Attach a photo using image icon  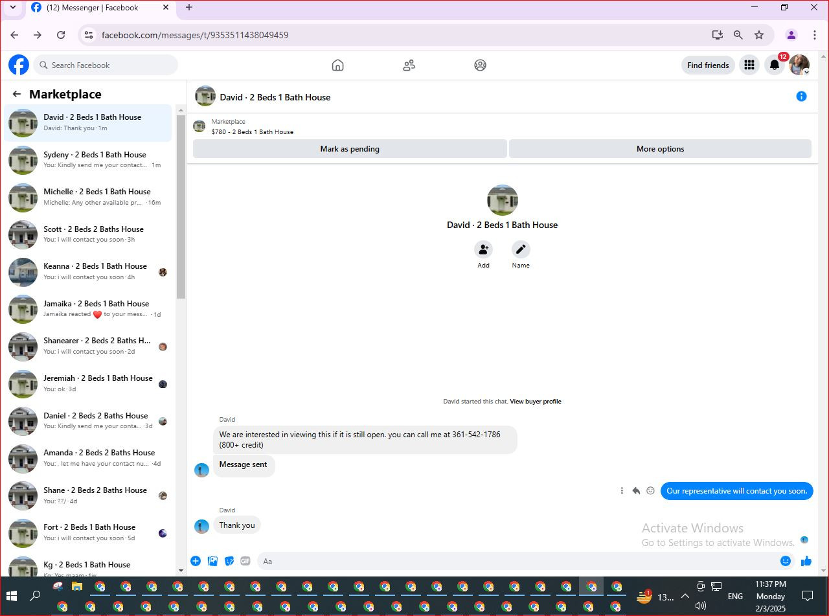click(212, 561)
